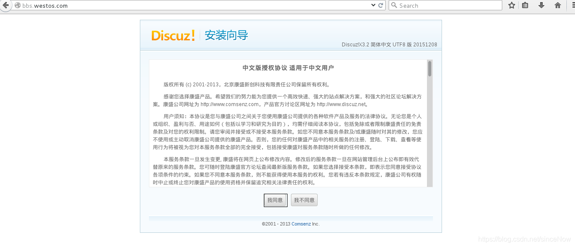Viewport: 575px width, 247px height.
Task: Click the 我同意 agree button
Action: [275, 200]
